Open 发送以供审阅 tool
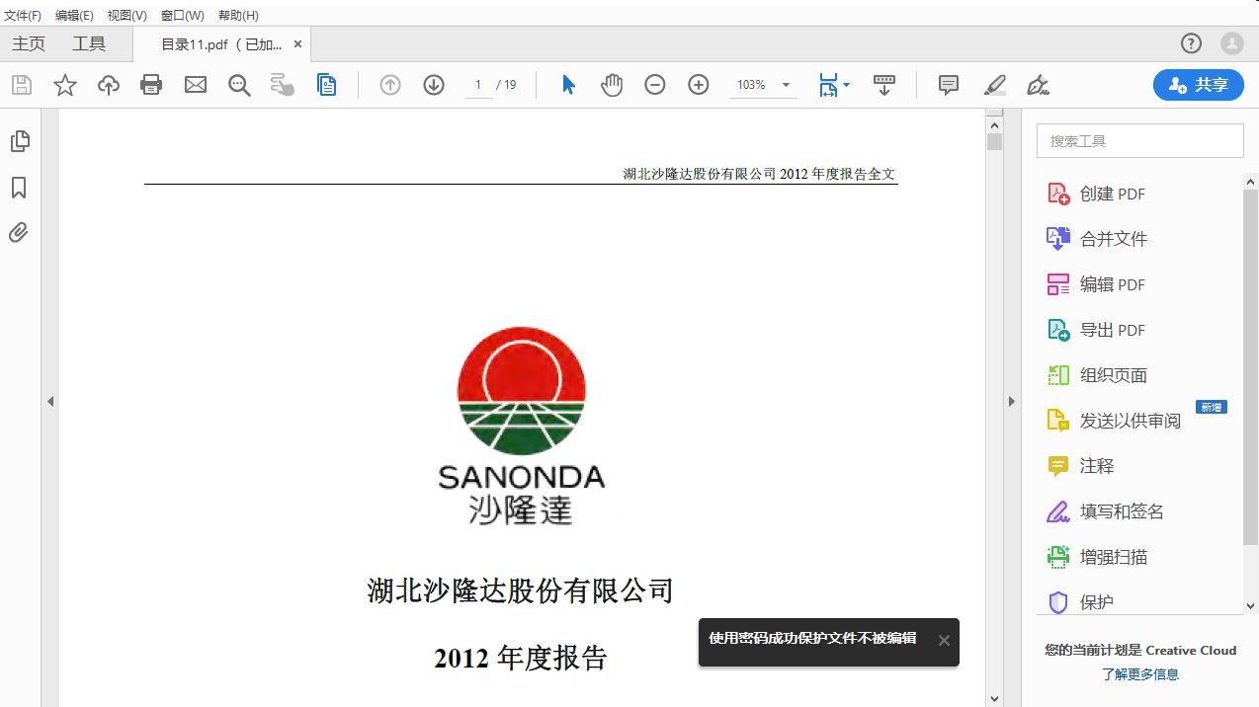1259x707 pixels. [x=1114, y=421]
